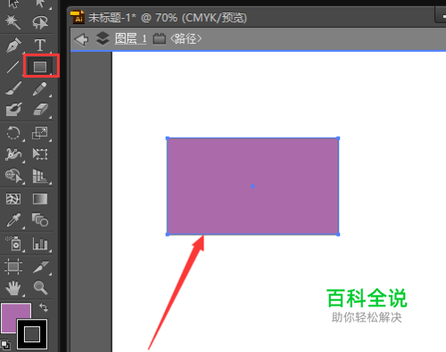Click the Stroke color box

click(x=32, y=334)
